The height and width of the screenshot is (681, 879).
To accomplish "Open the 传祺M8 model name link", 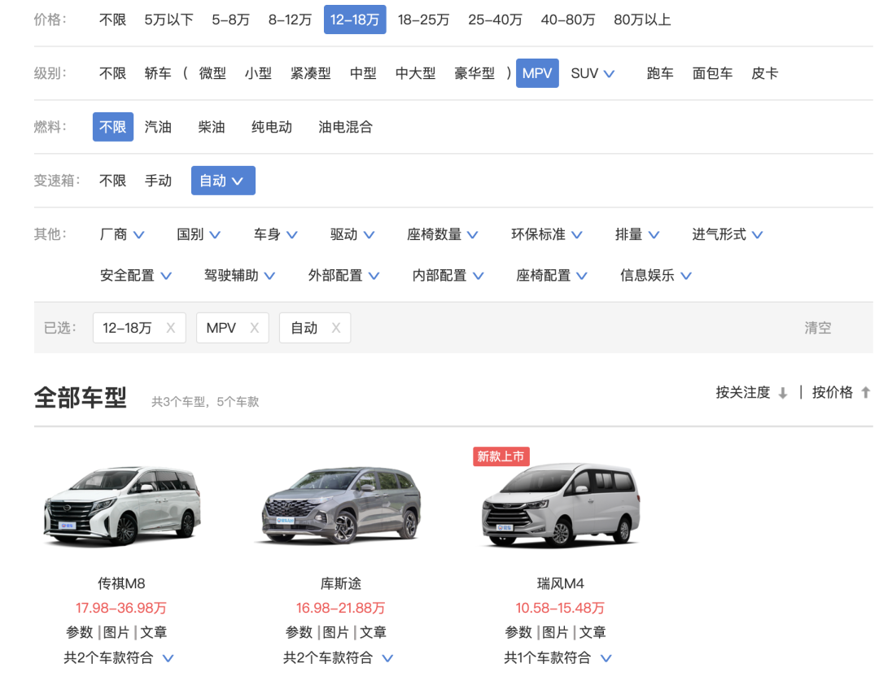I will (x=121, y=583).
